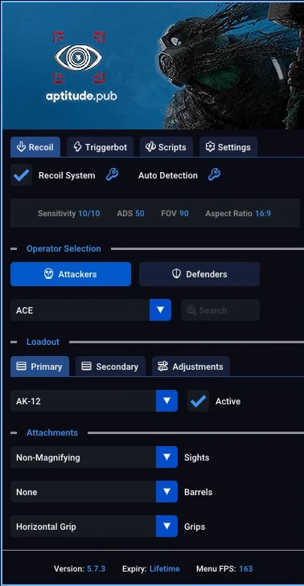This screenshot has height=586, width=304.
Task: Expand the ACE operator dropdown
Action: coord(160,309)
